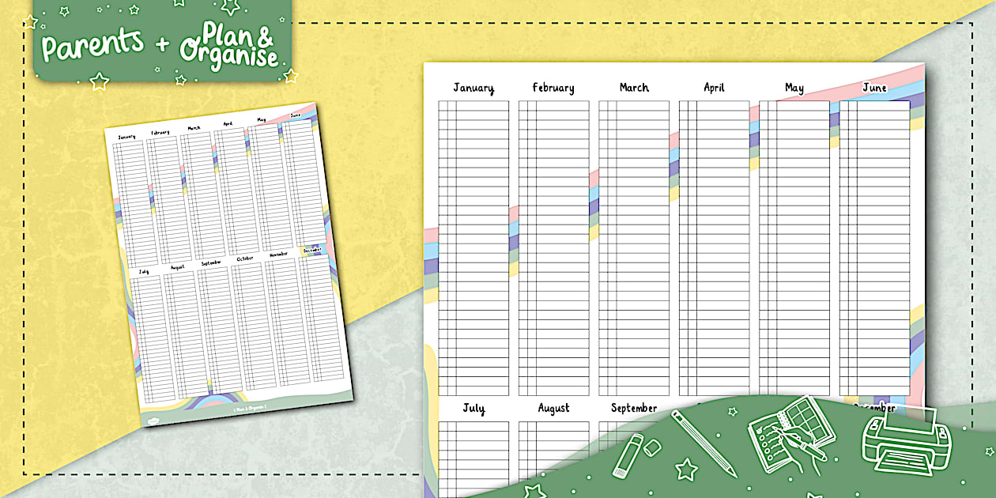This screenshot has height=498, width=996.
Task: Click the small star next to the printer
Action: coord(987,451)
